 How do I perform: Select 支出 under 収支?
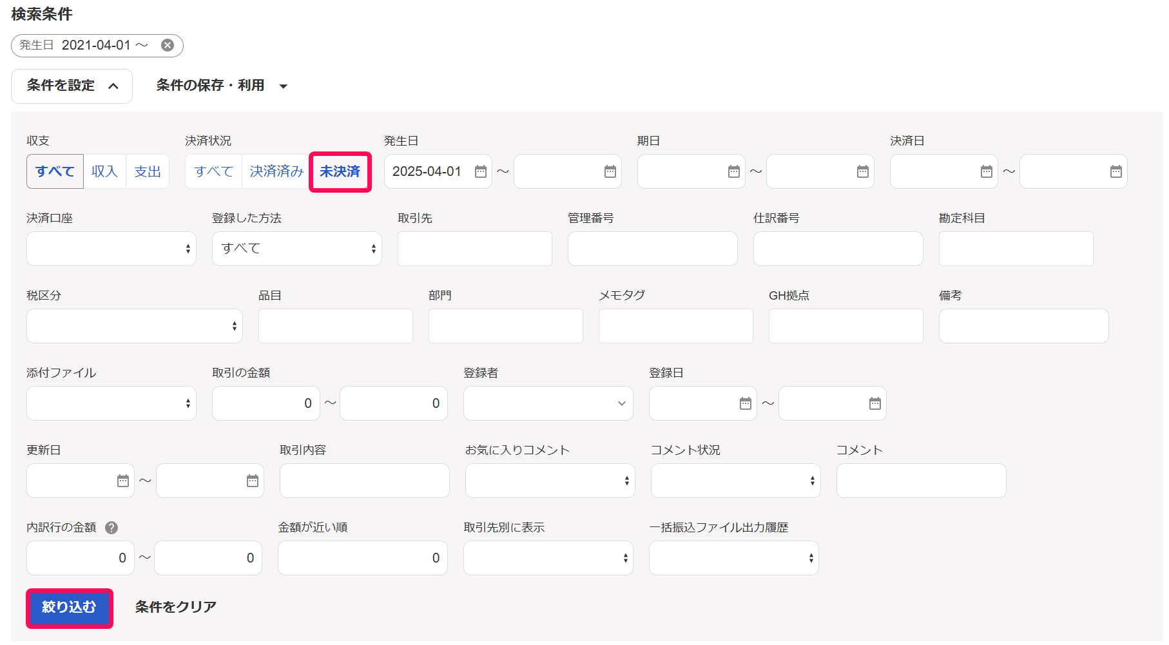(x=148, y=171)
